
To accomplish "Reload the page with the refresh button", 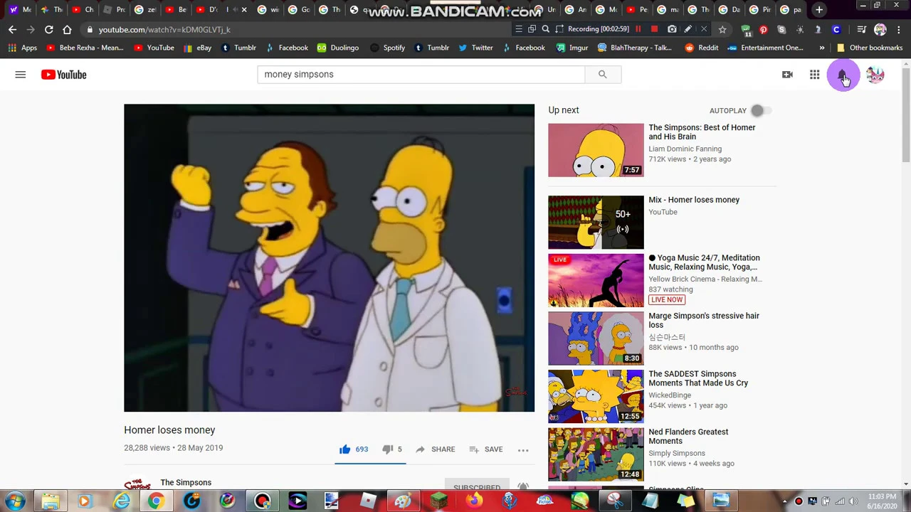I will [48, 30].
